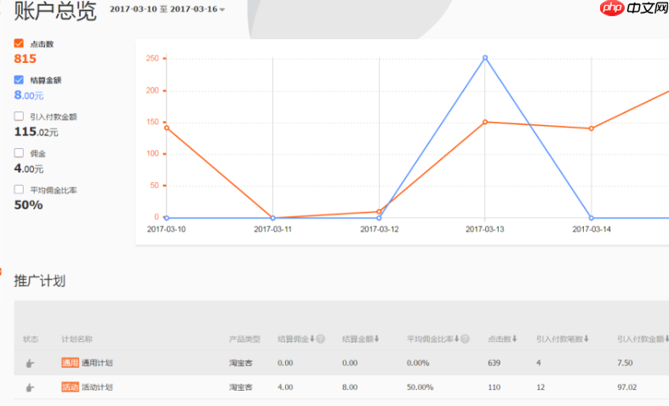The width and height of the screenshot is (669, 406).
Task: Sort by 引入付款笔数 using its arrow
Action: pyautogui.click(x=586, y=339)
